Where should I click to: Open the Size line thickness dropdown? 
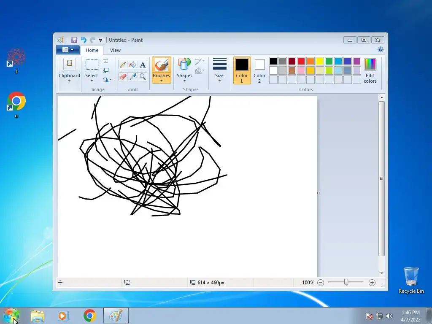tap(219, 70)
